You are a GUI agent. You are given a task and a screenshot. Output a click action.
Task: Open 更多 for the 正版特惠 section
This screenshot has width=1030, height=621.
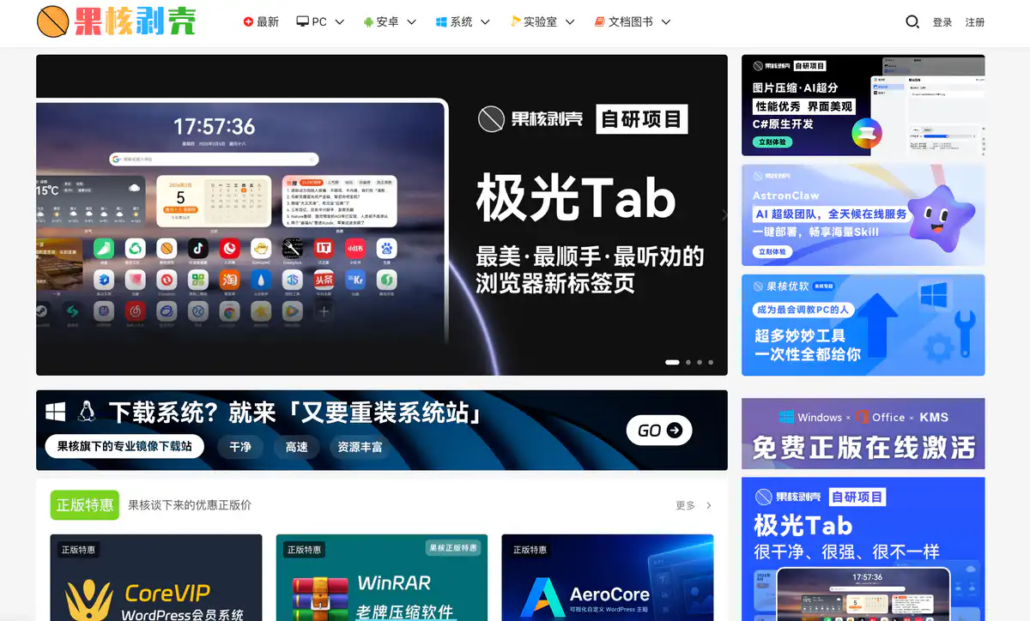(x=694, y=506)
